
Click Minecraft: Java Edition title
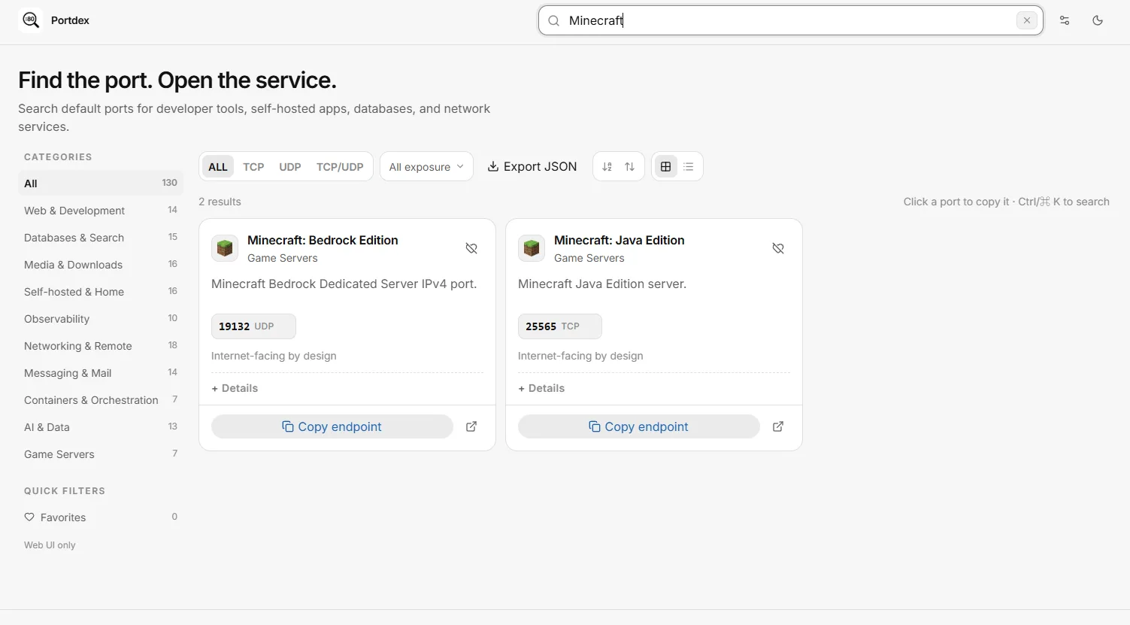pyautogui.click(x=620, y=240)
